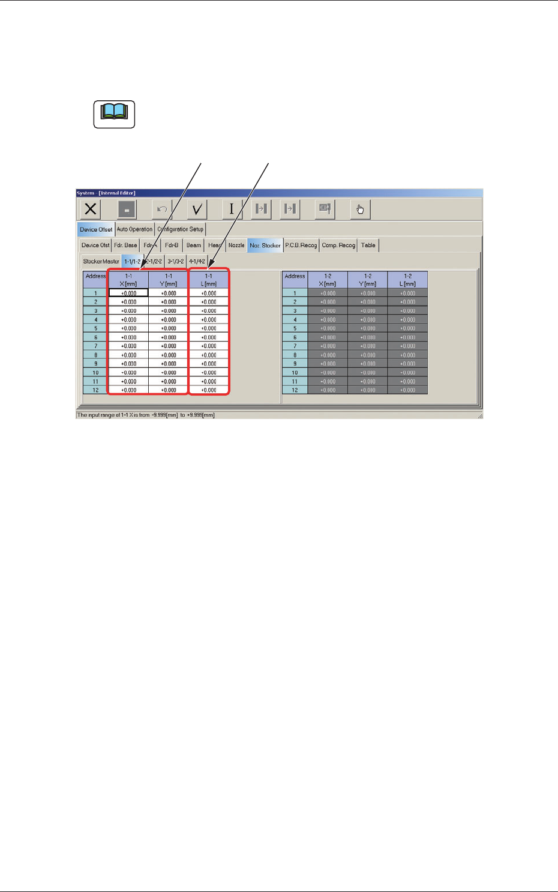Image resolution: width=558 pixels, height=892 pixels.
Task: Click the window resize grip corner
Action: click(479, 415)
